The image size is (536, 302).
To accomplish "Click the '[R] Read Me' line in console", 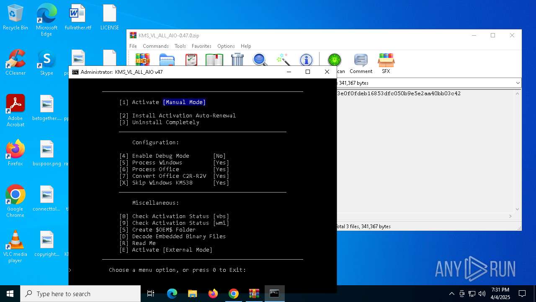I will tap(137, 243).
